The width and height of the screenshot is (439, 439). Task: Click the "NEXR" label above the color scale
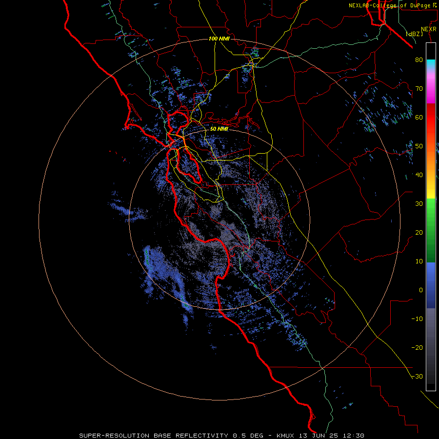429,29
